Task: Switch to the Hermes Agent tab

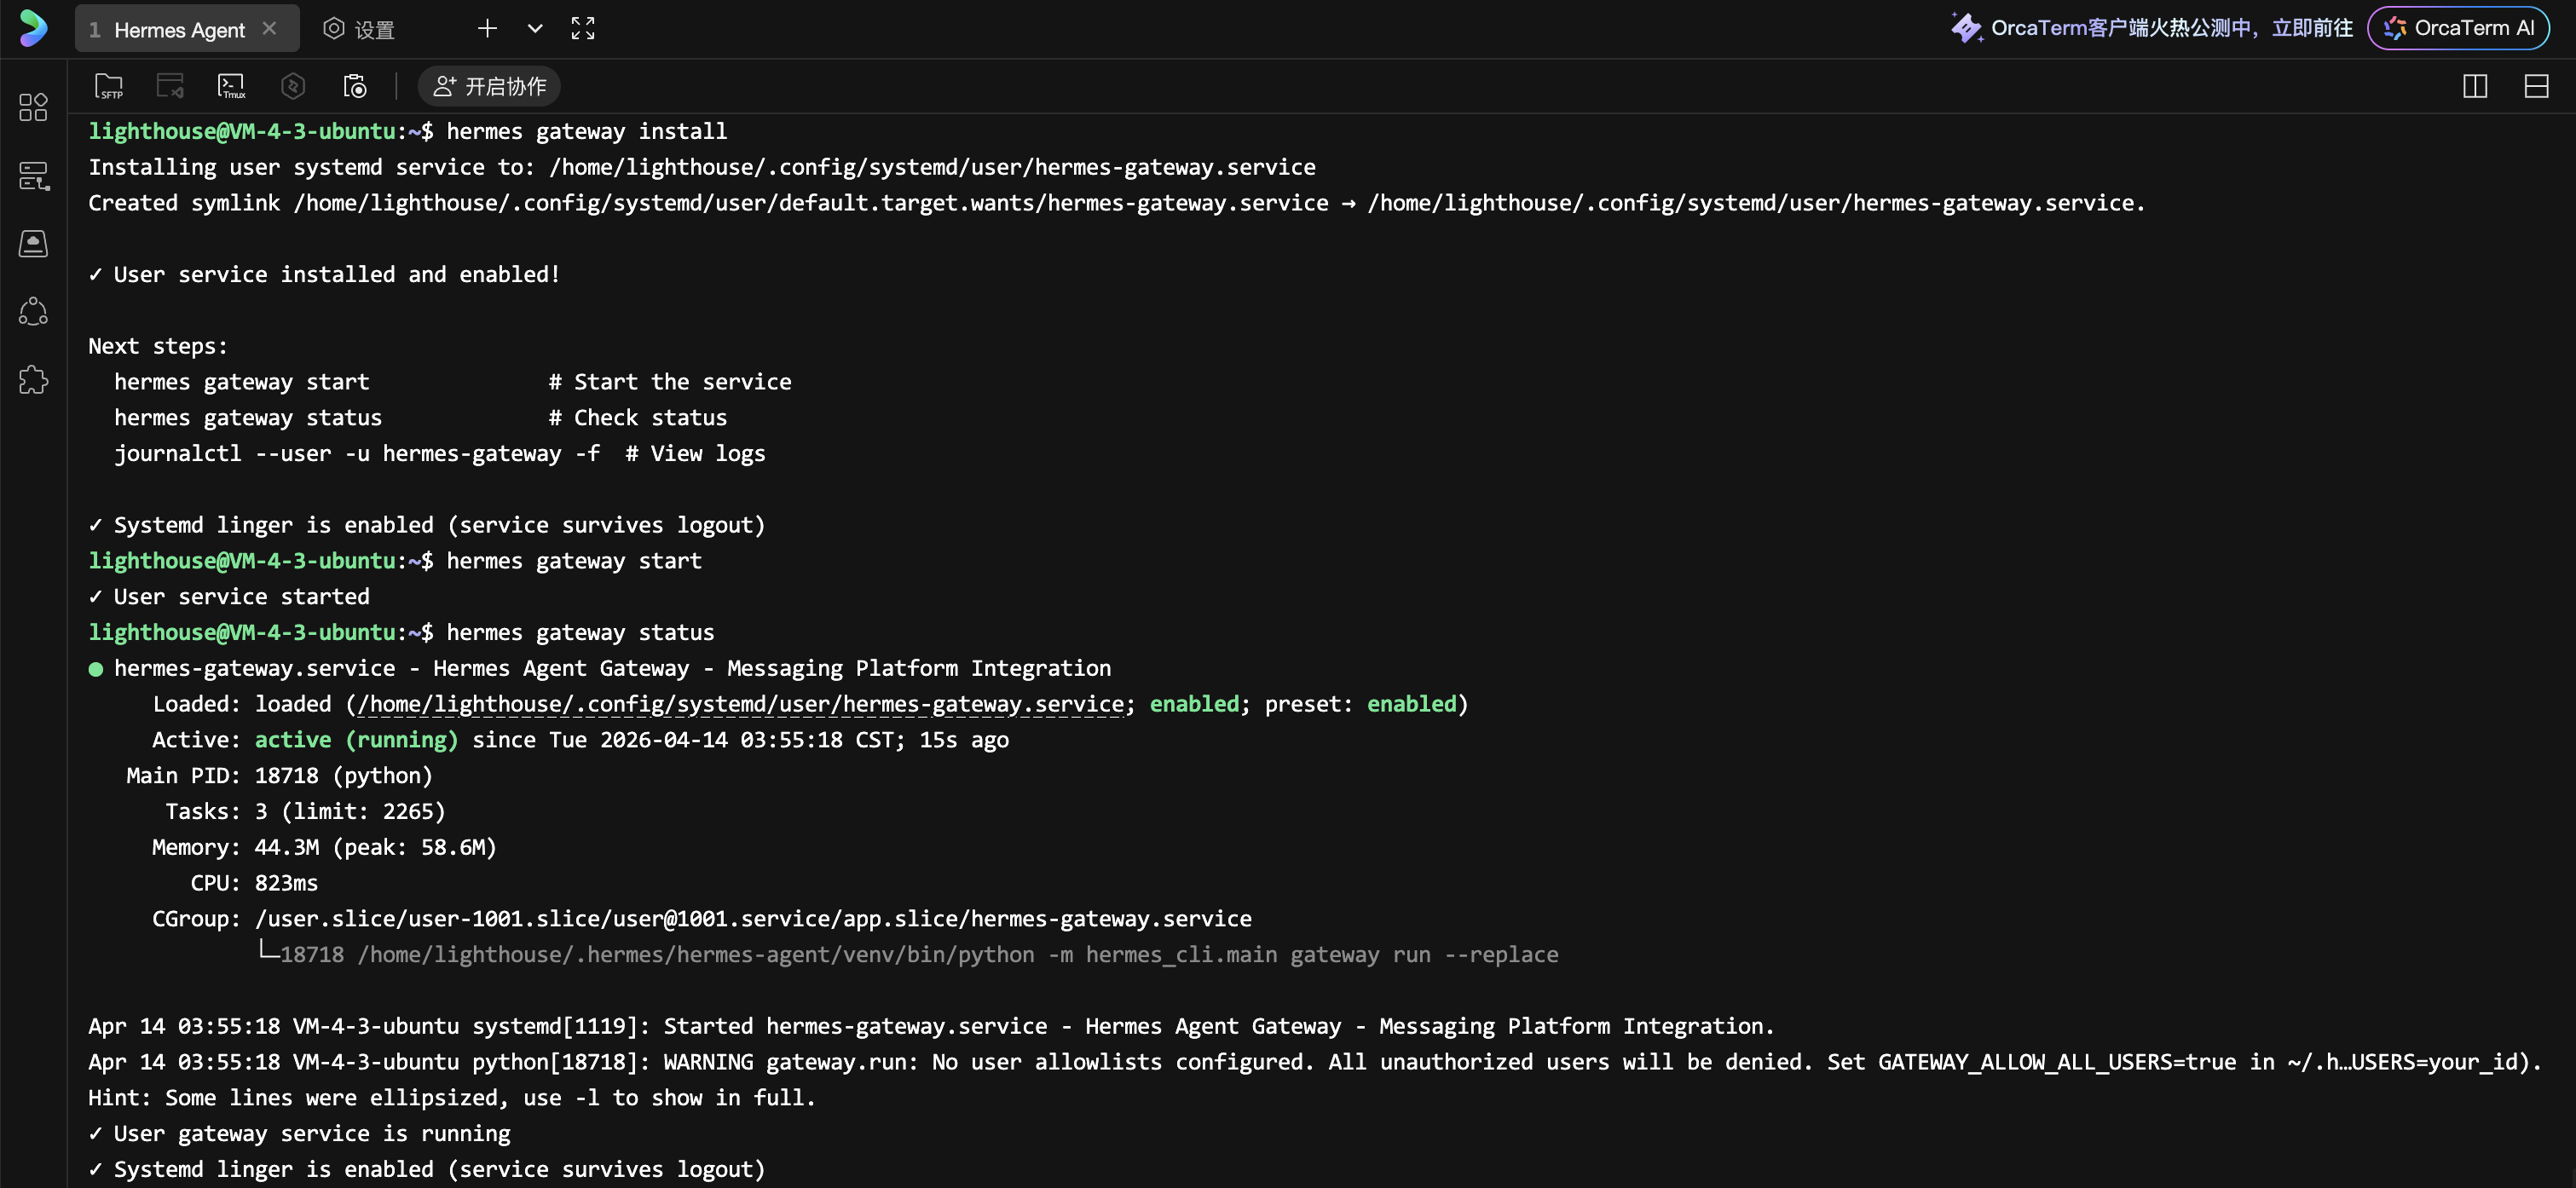Action: (x=180, y=29)
